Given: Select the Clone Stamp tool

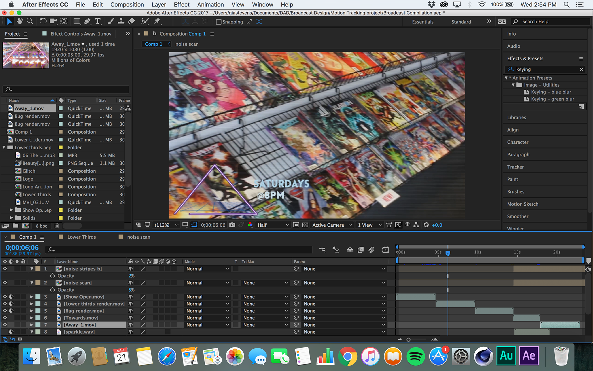Looking at the screenshot, I should point(121,21).
